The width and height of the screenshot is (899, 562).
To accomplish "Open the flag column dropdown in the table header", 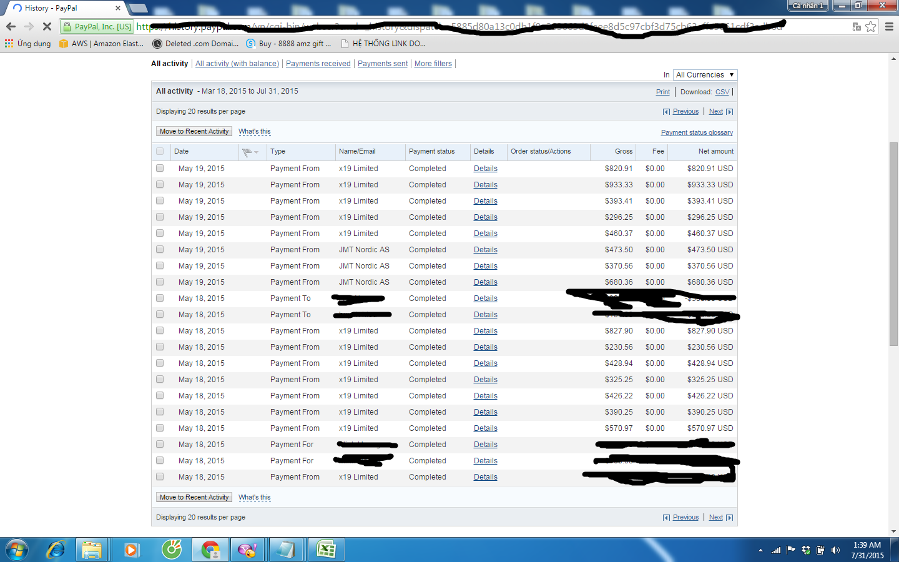I will point(250,152).
